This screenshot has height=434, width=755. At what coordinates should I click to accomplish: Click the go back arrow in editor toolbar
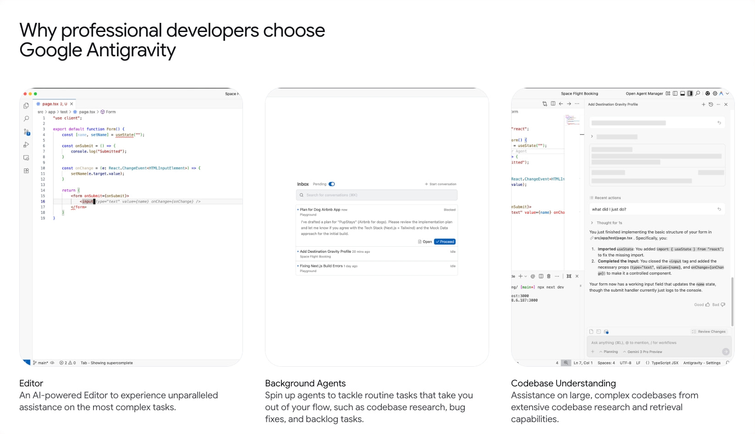click(x=561, y=104)
